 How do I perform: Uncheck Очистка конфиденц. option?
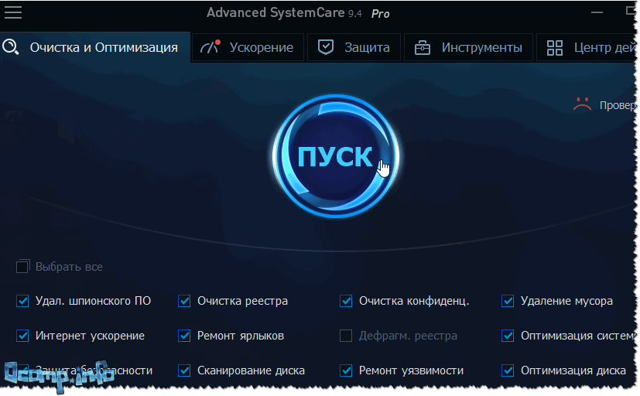pyautogui.click(x=346, y=301)
